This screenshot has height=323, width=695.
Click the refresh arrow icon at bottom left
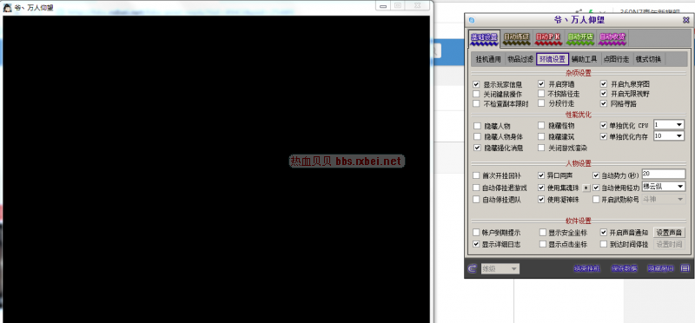coord(473,268)
